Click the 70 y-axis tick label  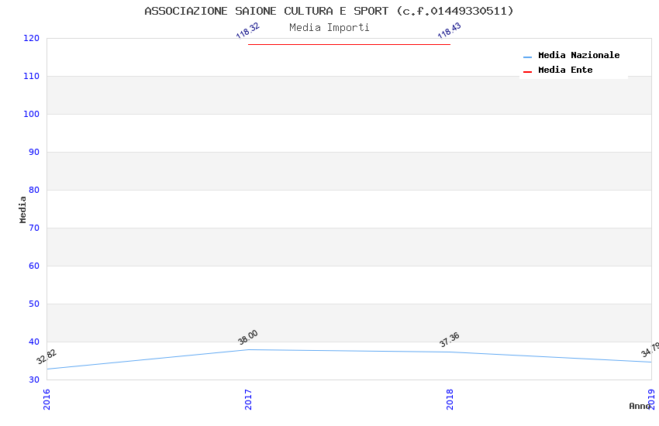34,228
